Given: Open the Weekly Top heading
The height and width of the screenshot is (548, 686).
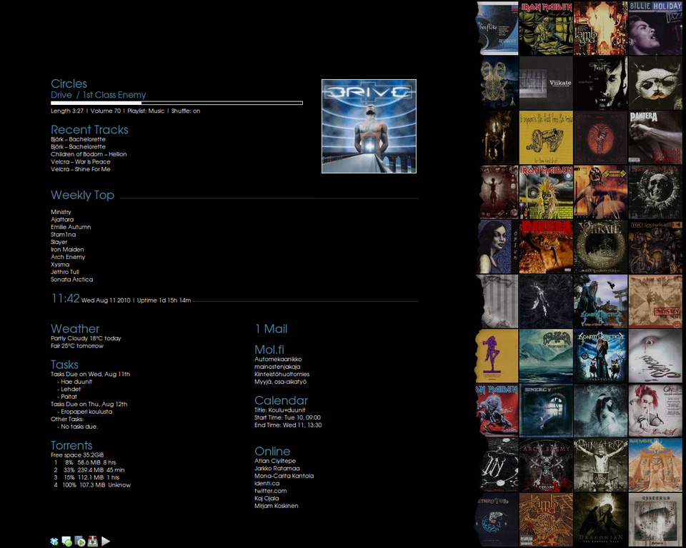Looking at the screenshot, I should click(x=82, y=195).
